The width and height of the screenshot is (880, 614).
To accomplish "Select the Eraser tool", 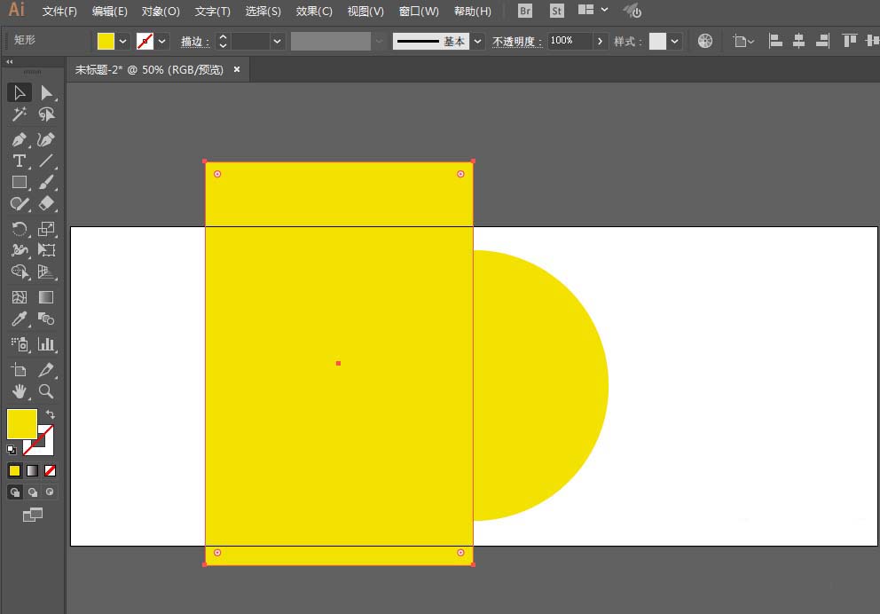I will click(47, 204).
